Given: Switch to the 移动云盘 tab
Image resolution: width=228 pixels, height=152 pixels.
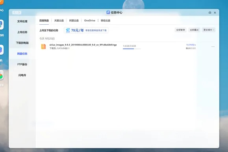Looking at the screenshot, I should (106, 20).
